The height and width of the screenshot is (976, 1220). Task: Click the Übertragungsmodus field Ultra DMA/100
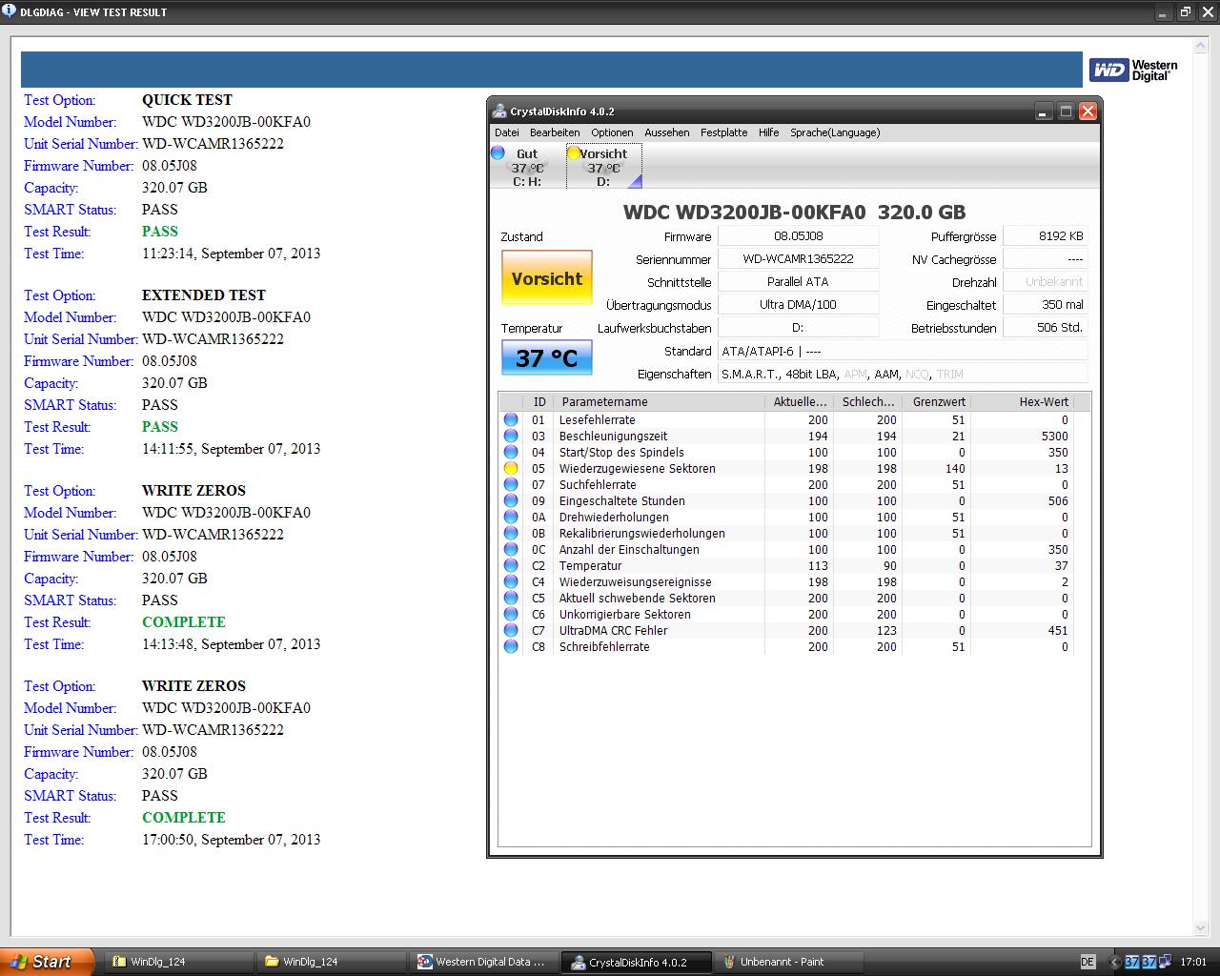pyautogui.click(x=798, y=305)
